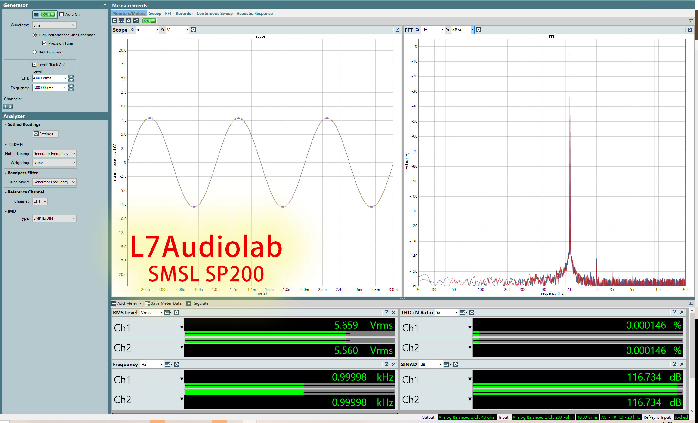The width and height of the screenshot is (698, 423).
Task: Click Add Meter button
Action: (127, 303)
